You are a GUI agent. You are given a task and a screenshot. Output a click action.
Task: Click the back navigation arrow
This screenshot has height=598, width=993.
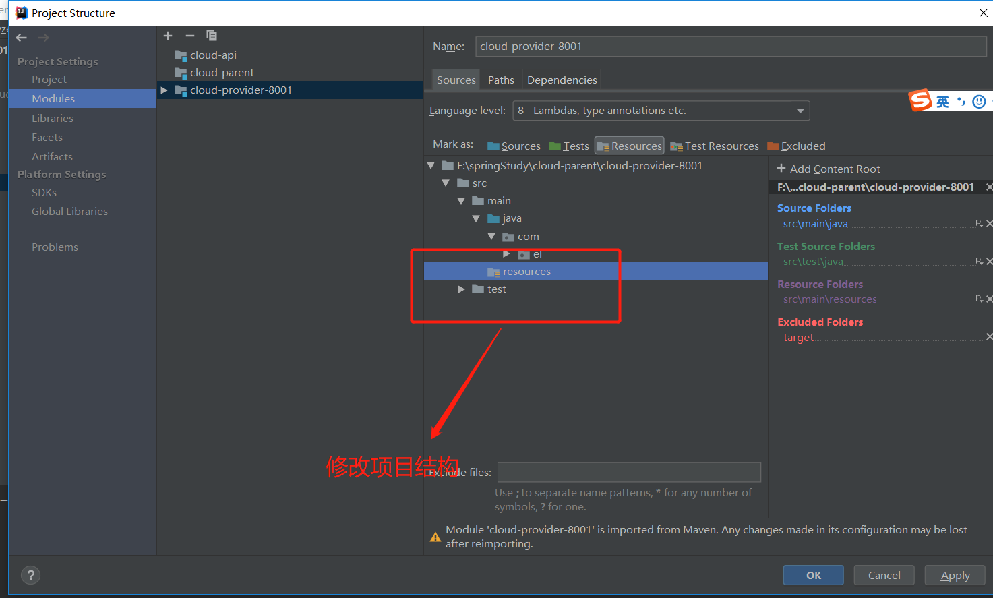[22, 38]
